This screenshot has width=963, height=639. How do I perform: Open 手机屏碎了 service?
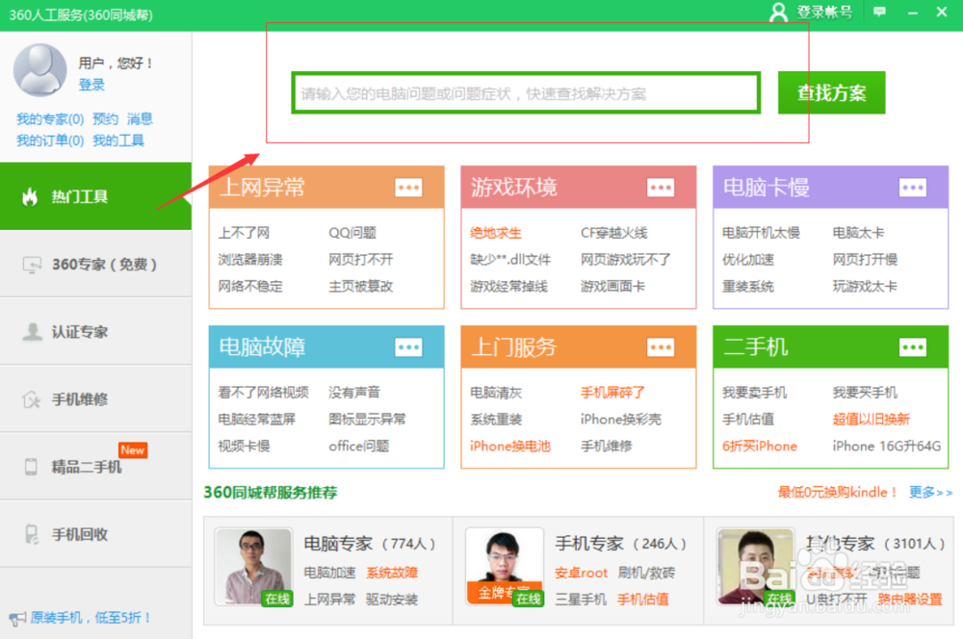click(612, 393)
